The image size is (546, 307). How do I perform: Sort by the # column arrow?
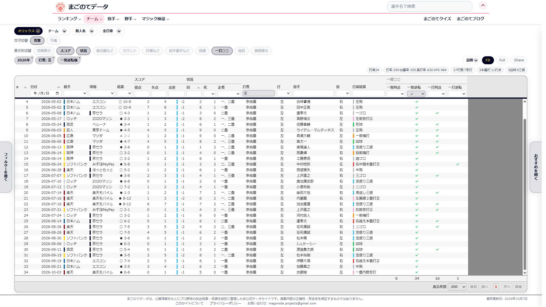tap(25, 87)
